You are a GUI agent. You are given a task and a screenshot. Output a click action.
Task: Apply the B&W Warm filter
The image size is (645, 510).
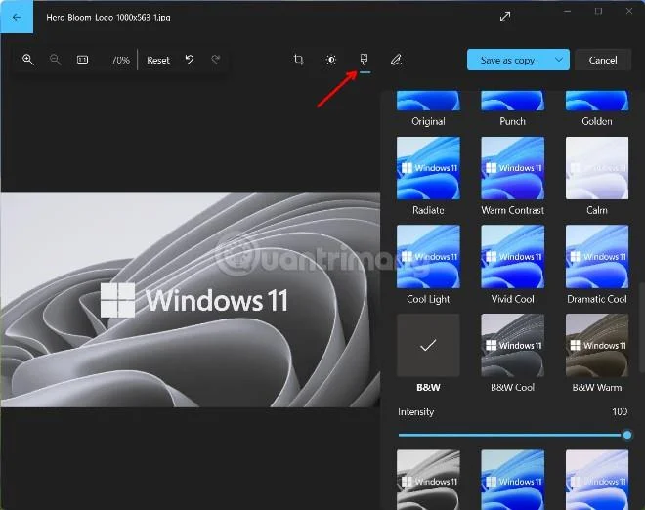pyautogui.click(x=597, y=345)
